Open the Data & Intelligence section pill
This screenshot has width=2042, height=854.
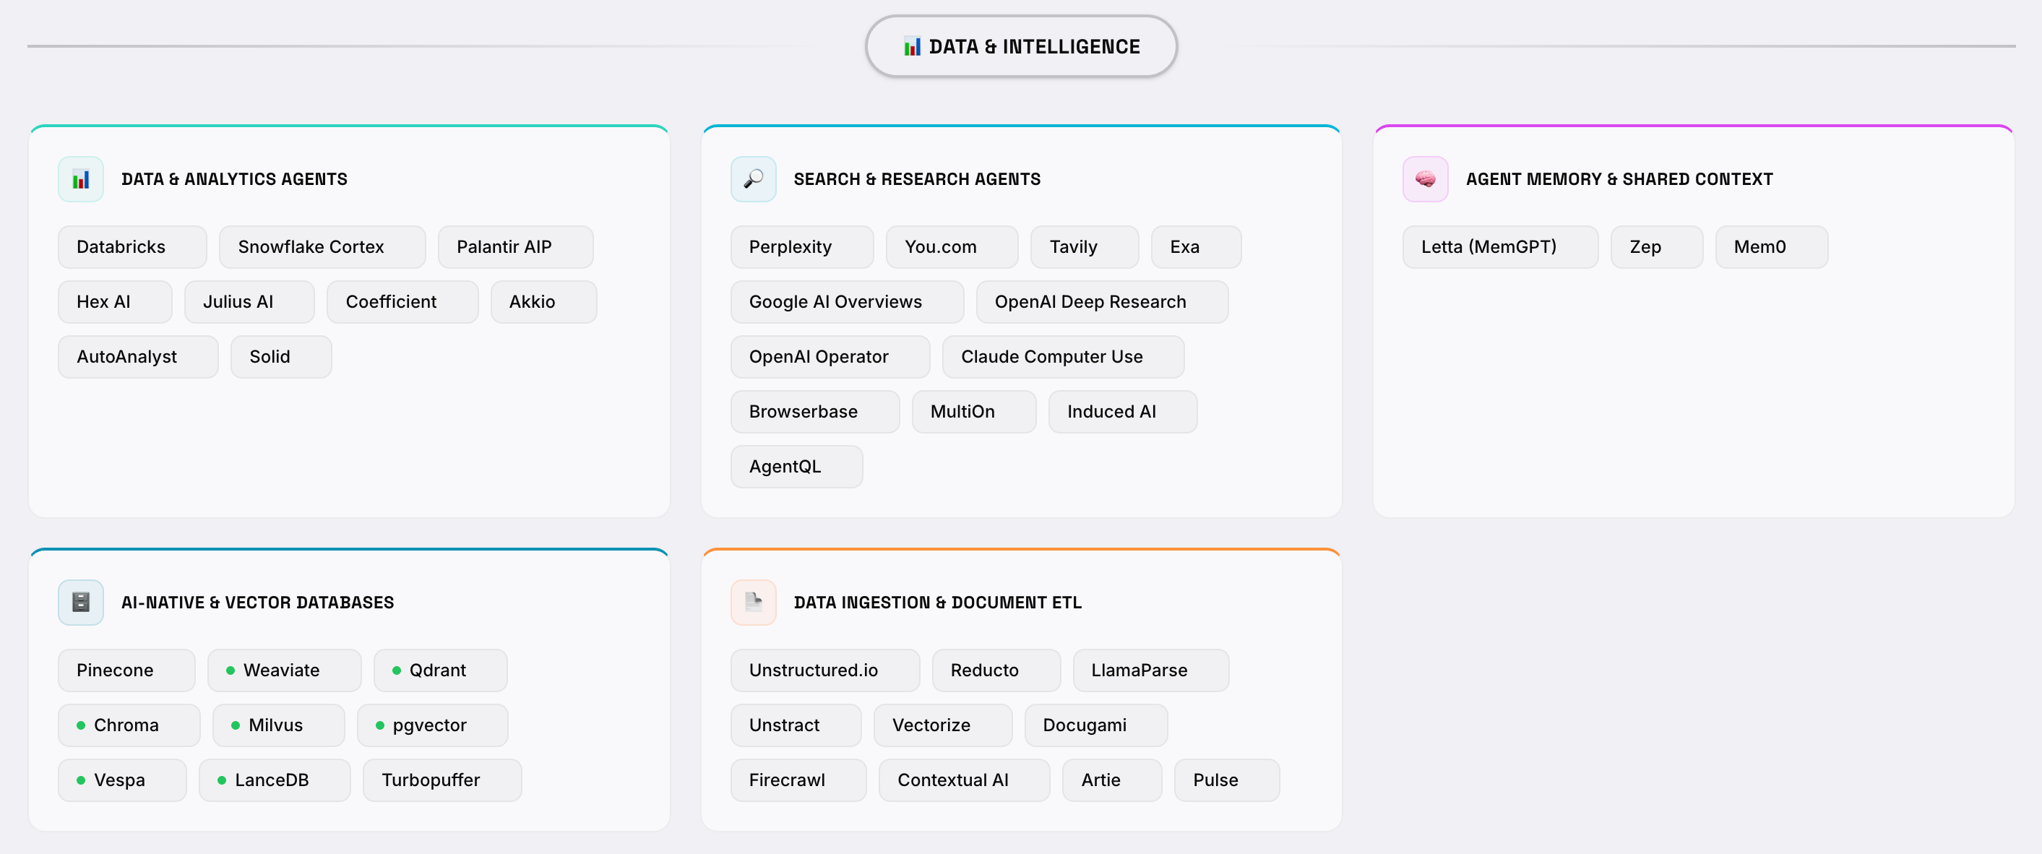(x=1020, y=47)
